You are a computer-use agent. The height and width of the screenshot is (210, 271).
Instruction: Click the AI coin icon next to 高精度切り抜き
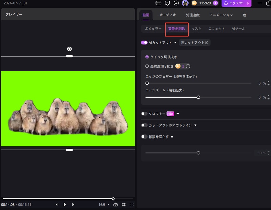pyautogui.click(x=178, y=66)
